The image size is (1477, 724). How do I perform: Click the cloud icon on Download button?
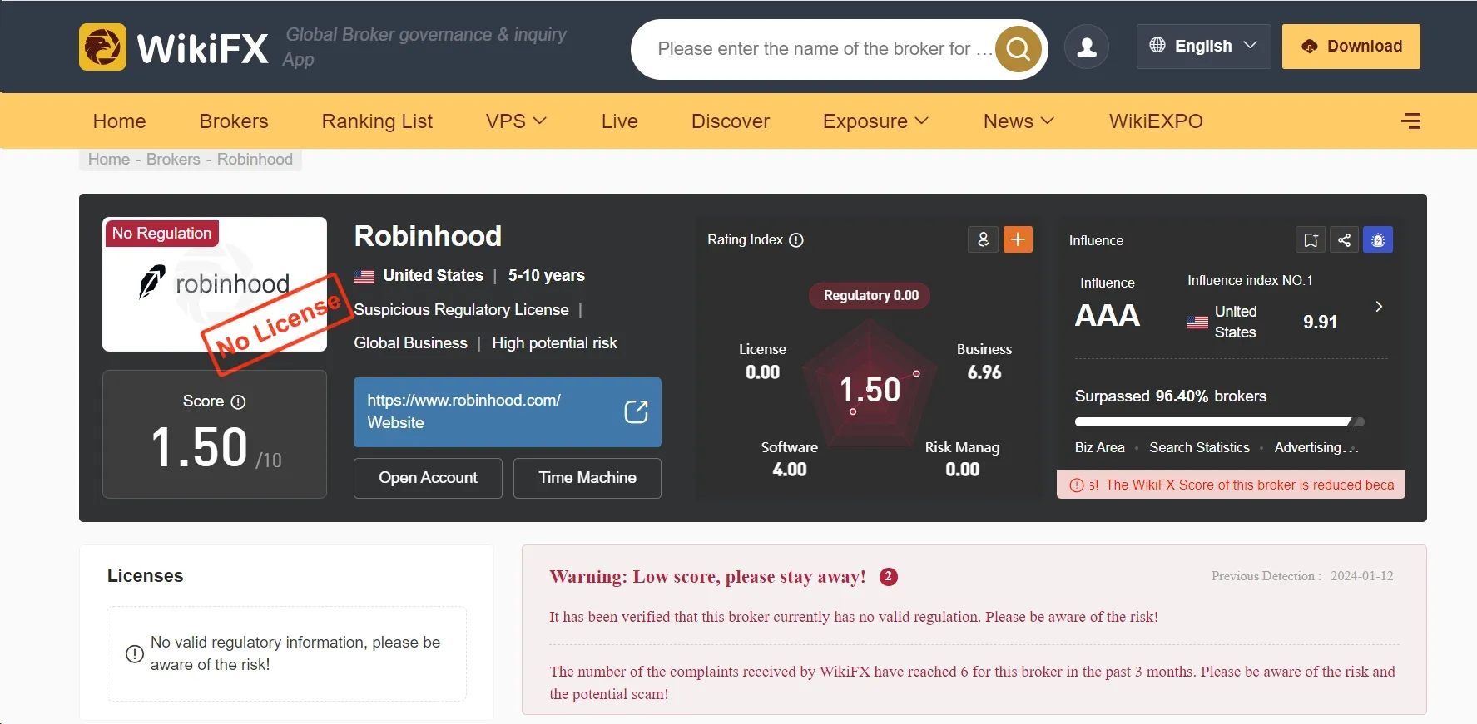[1309, 47]
